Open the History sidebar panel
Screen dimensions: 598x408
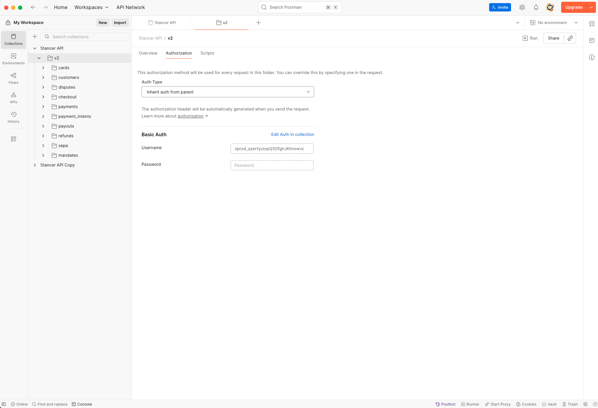click(x=14, y=117)
